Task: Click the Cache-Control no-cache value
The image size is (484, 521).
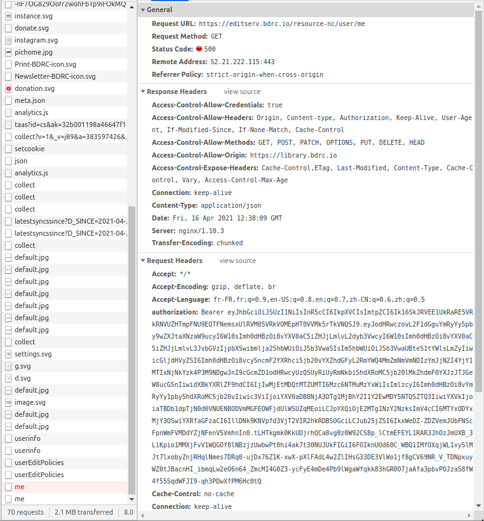Action: coord(219,494)
